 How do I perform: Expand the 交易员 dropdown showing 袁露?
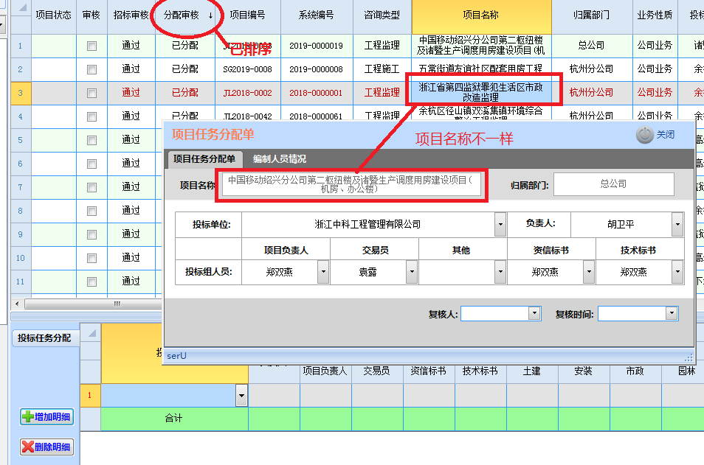point(411,272)
